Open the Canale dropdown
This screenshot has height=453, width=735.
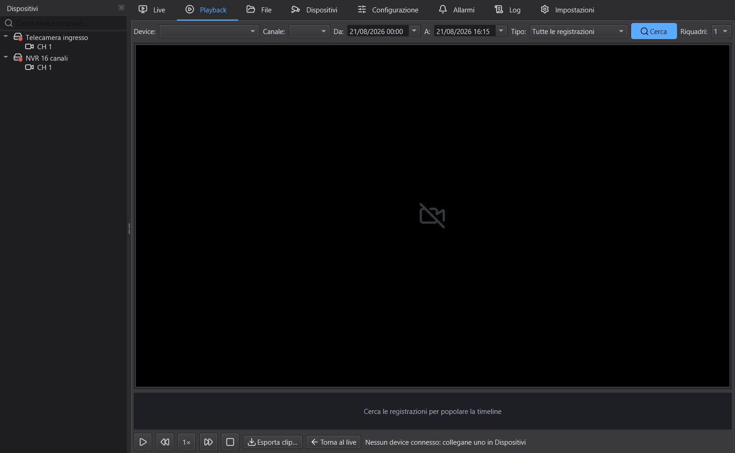(309, 31)
